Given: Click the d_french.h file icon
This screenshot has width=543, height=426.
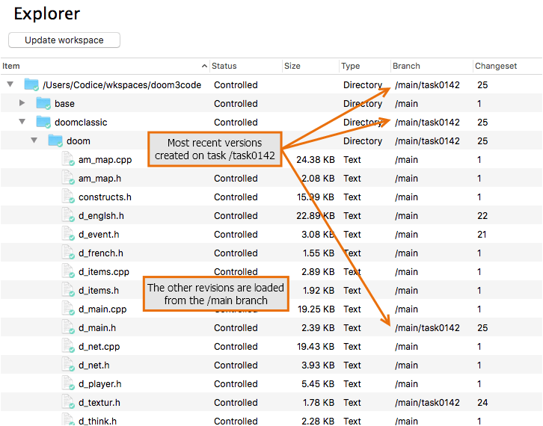Looking at the screenshot, I should pos(68,253).
